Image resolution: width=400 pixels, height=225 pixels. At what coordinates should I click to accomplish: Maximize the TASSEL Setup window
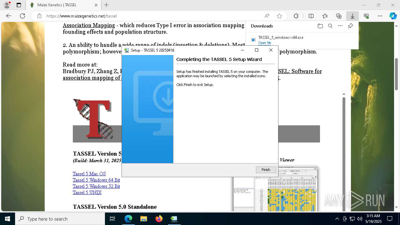click(257, 50)
